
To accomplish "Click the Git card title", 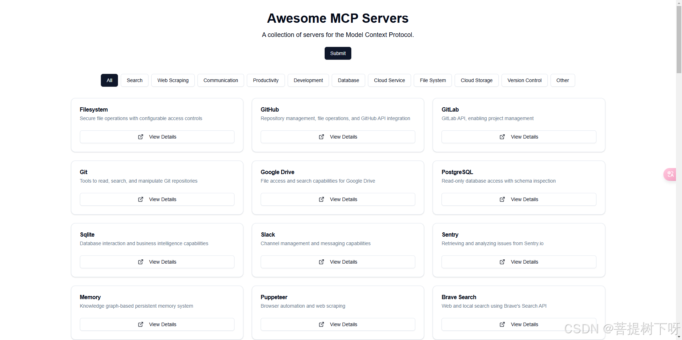I will pyautogui.click(x=83, y=172).
